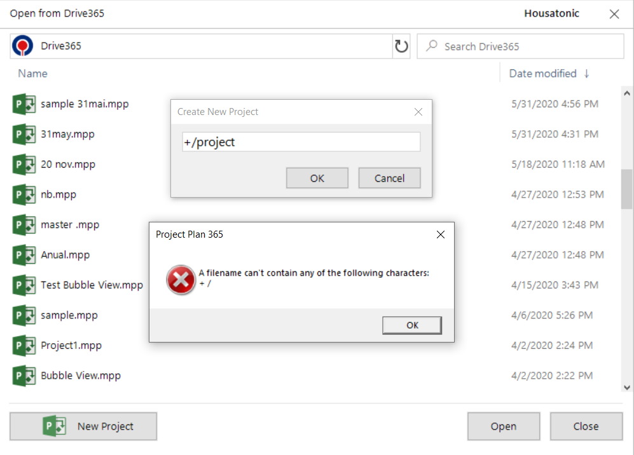Click the New Project button
Viewport: 634px width, 455px height.
tap(83, 426)
